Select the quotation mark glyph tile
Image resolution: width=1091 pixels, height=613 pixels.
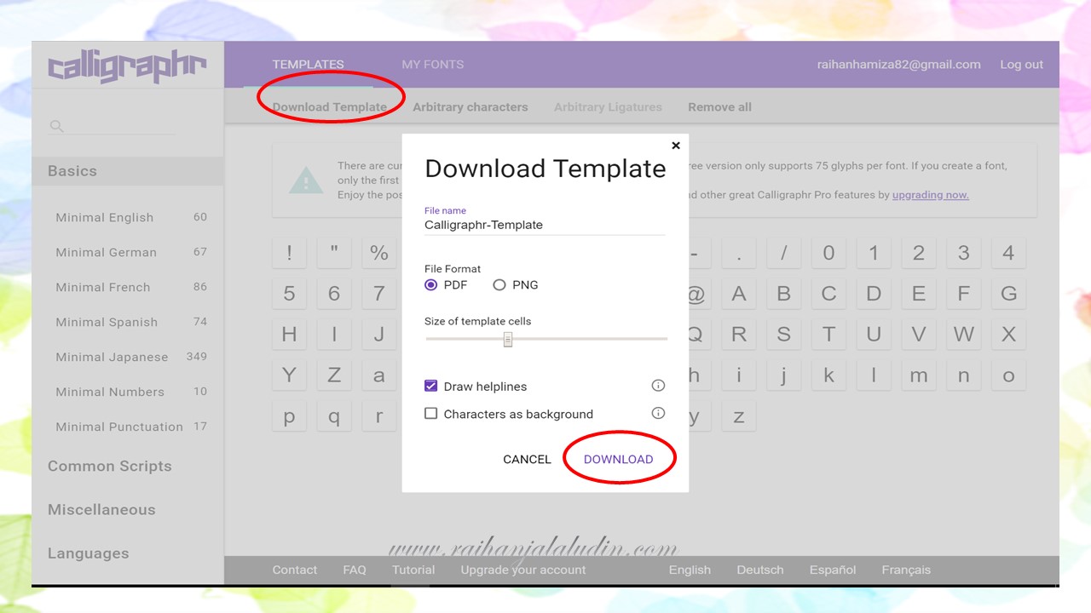334,253
